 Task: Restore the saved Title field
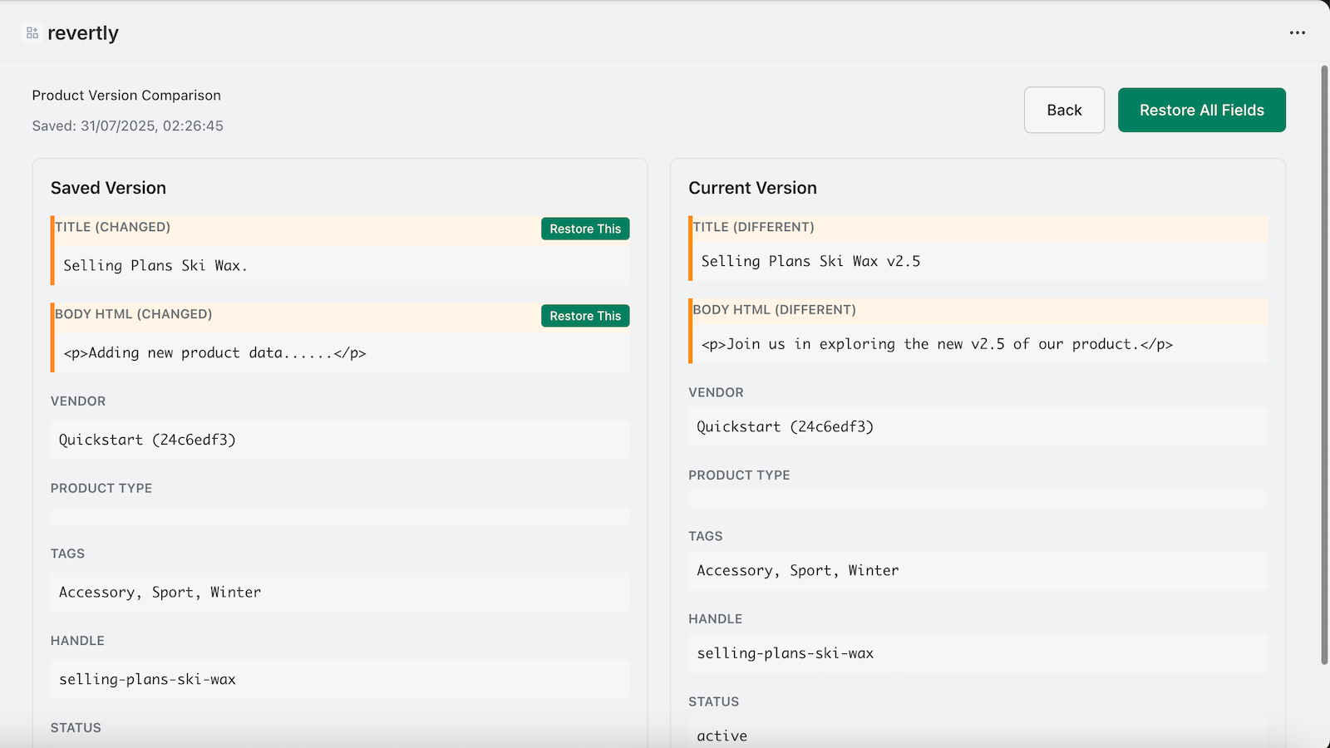point(584,229)
